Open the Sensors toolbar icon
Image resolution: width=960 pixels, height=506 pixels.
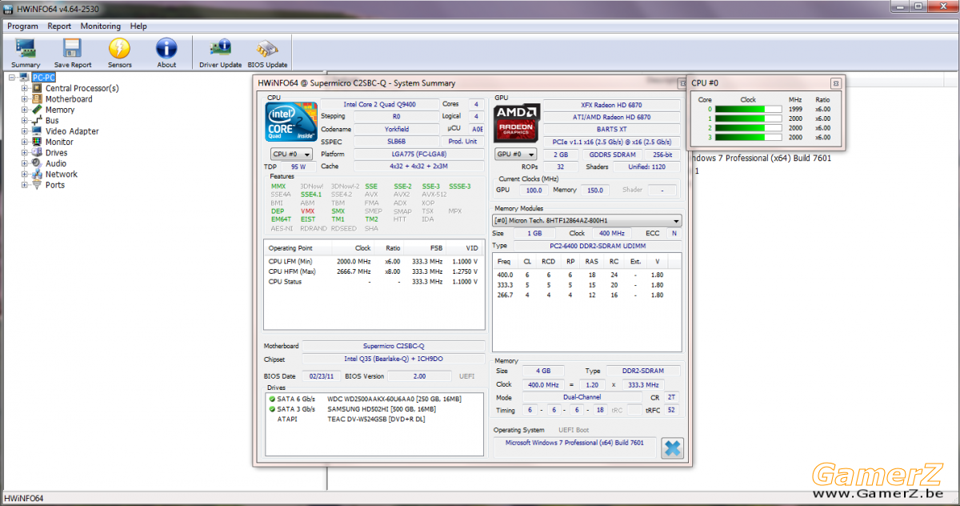(x=120, y=53)
